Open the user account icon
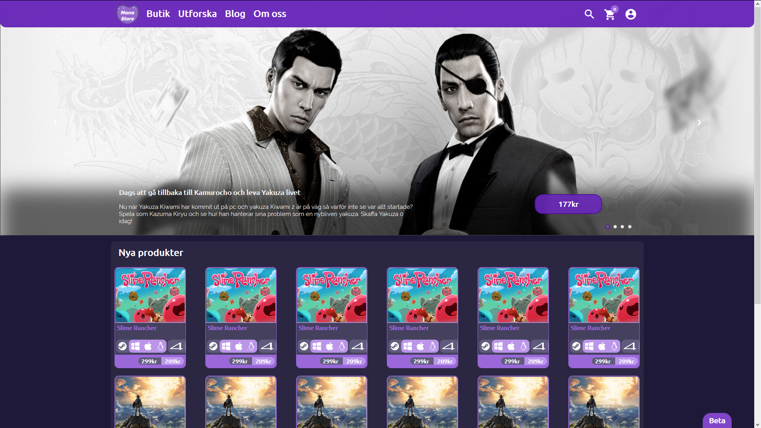 631,14
